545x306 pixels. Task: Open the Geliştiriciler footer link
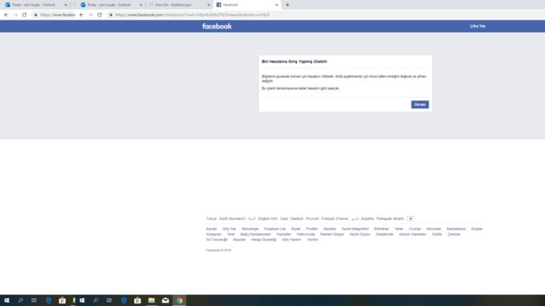[x=385, y=234]
